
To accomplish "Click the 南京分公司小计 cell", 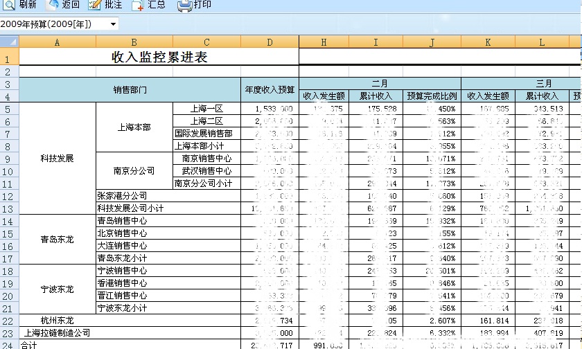I will 206,184.
